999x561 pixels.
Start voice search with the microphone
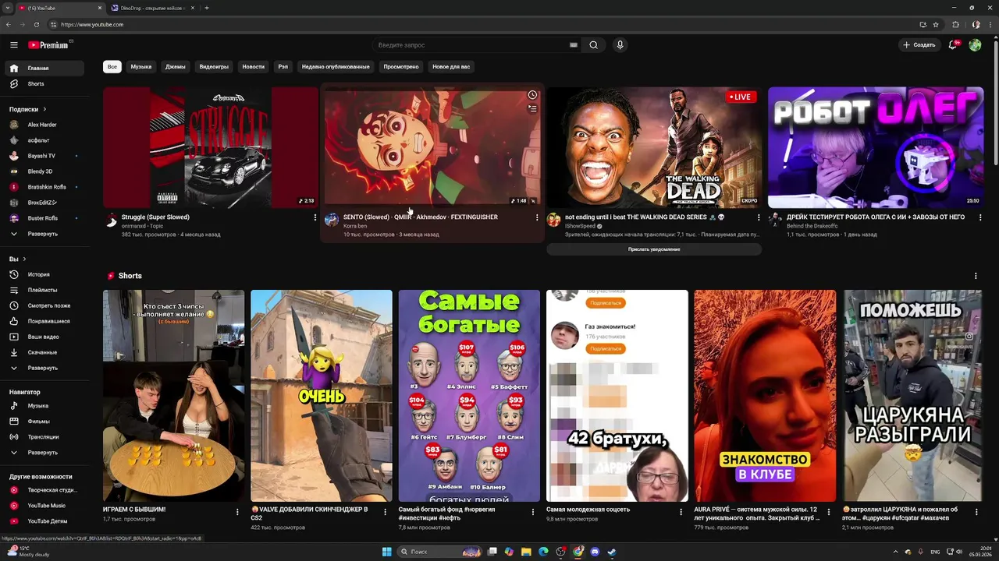point(620,45)
